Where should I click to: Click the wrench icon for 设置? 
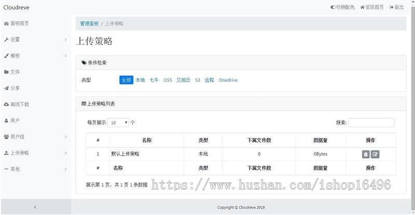pos(6,40)
